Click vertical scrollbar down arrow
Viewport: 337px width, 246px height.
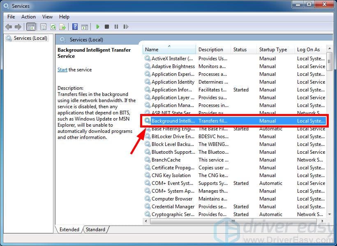(x=330, y=214)
